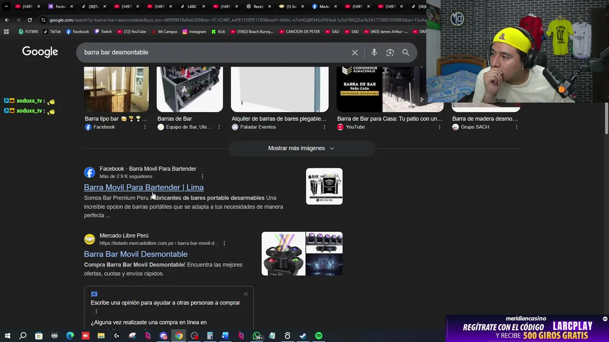Open Windows taskbar search

pyautogui.click(x=23, y=336)
